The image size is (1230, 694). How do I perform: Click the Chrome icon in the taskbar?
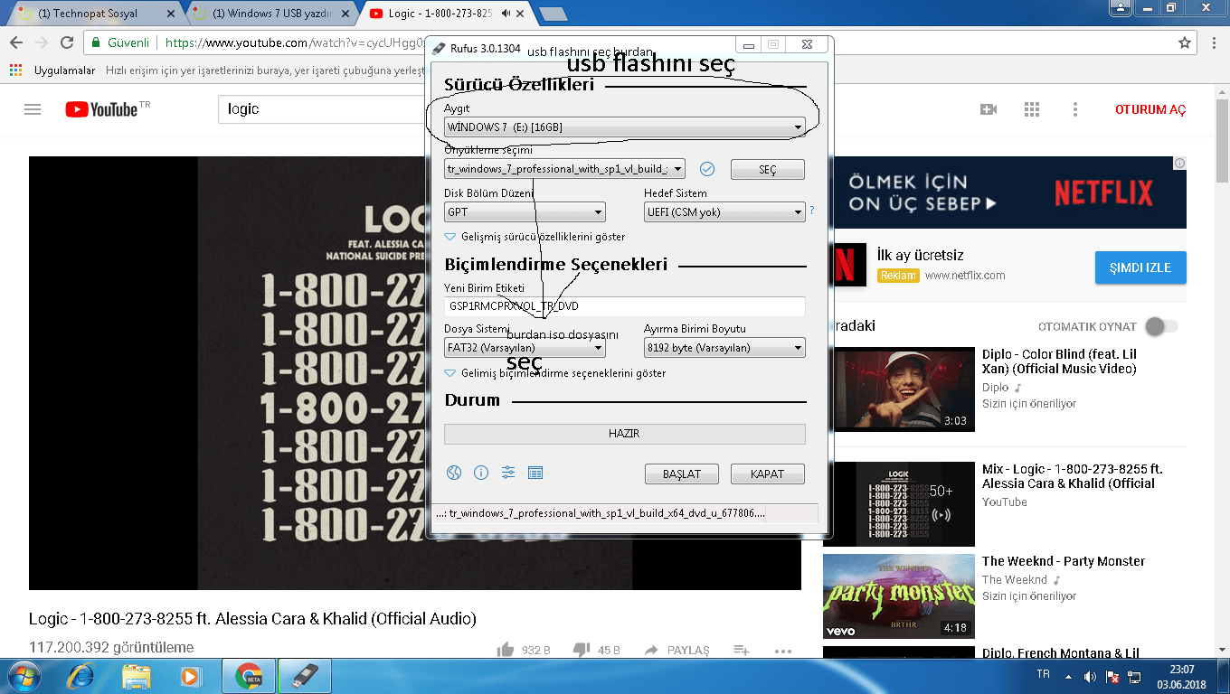(248, 675)
